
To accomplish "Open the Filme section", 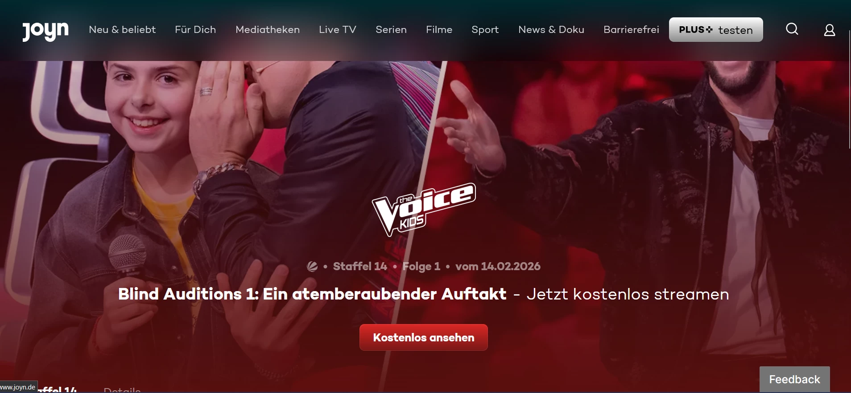I will (439, 29).
